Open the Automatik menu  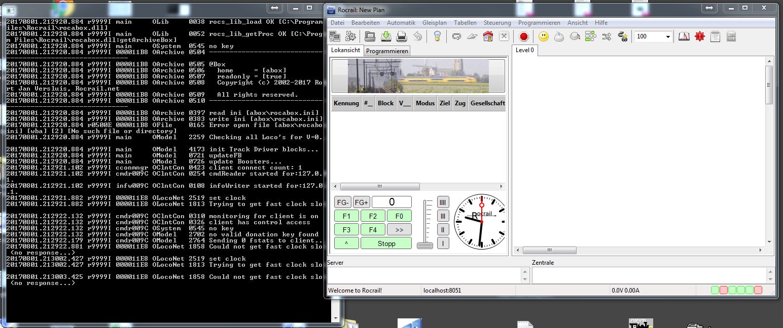click(x=401, y=23)
